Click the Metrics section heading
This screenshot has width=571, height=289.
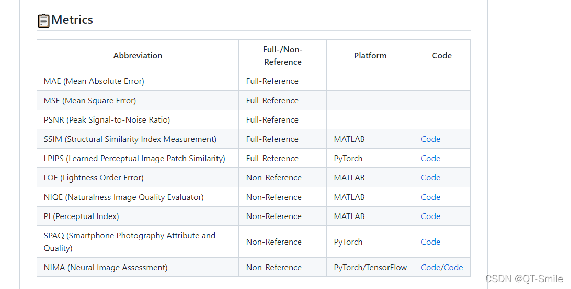pos(72,20)
